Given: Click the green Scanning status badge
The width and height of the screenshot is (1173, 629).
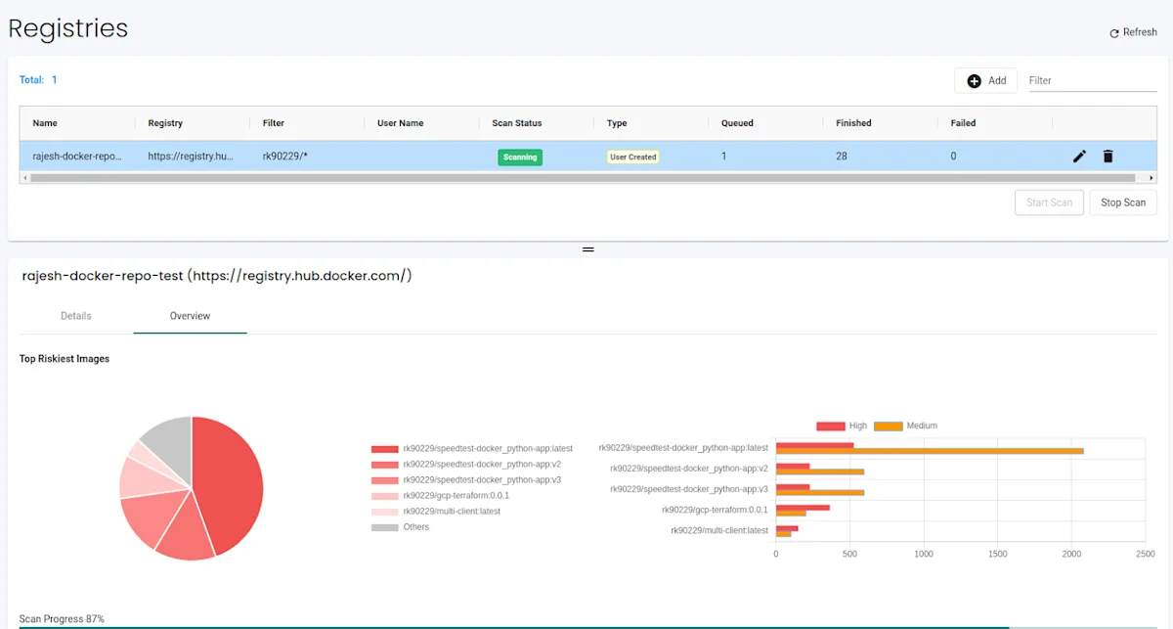Looking at the screenshot, I should click(520, 157).
